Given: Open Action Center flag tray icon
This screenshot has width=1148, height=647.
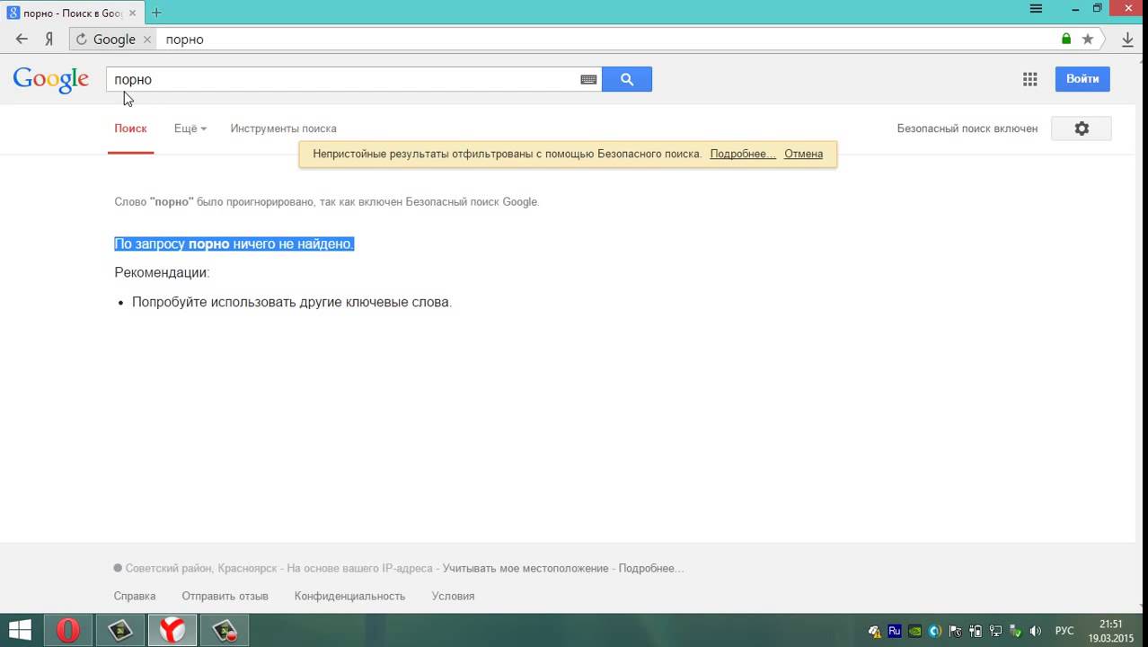Looking at the screenshot, I should pyautogui.click(x=955, y=631).
